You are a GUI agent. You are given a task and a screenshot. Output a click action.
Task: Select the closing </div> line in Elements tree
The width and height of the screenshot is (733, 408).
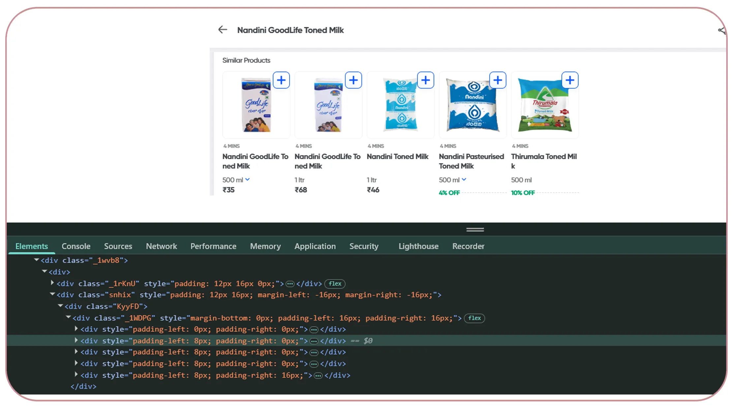(83, 386)
